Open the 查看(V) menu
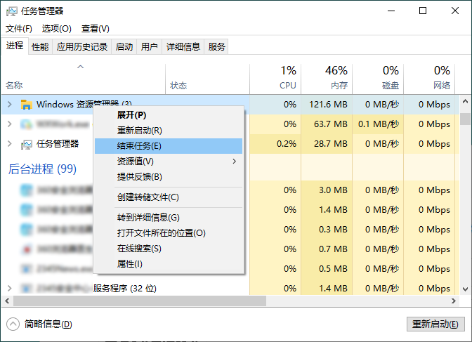Screen dimensions: 472x342 pos(95,29)
